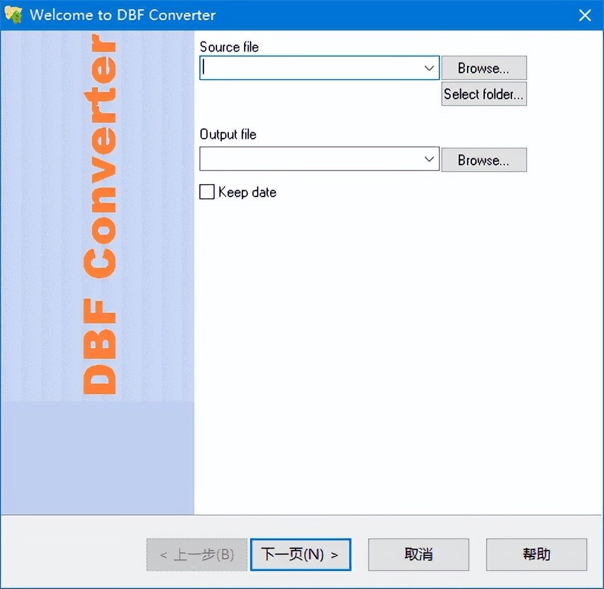
Task: Click the Select folder button
Action: point(484,94)
